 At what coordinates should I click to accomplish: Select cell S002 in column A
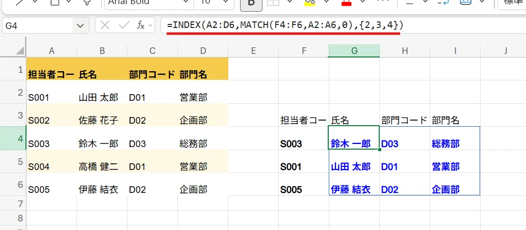[51, 115]
